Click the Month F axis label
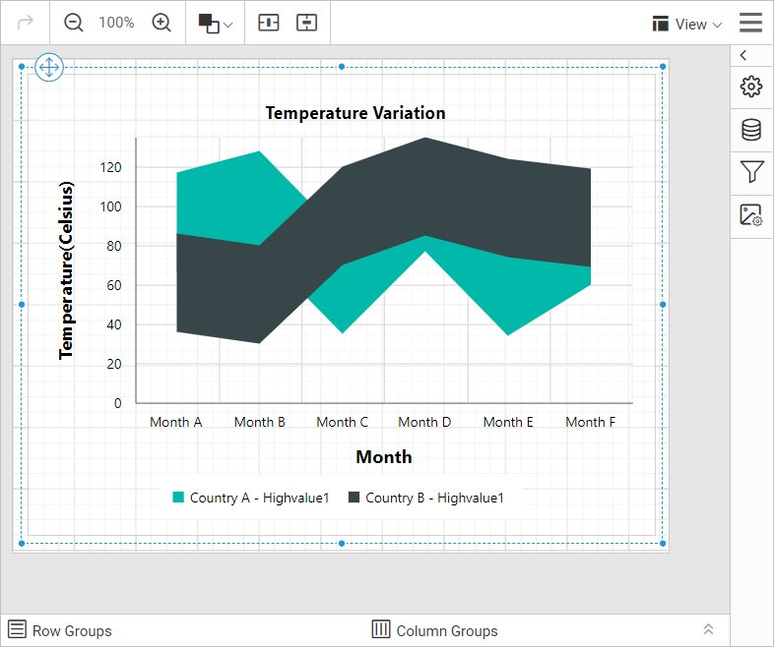The image size is (774, 647). [591, 422]
